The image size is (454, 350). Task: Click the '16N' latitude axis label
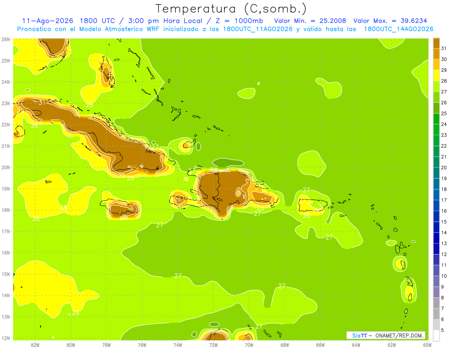[5, 253]
